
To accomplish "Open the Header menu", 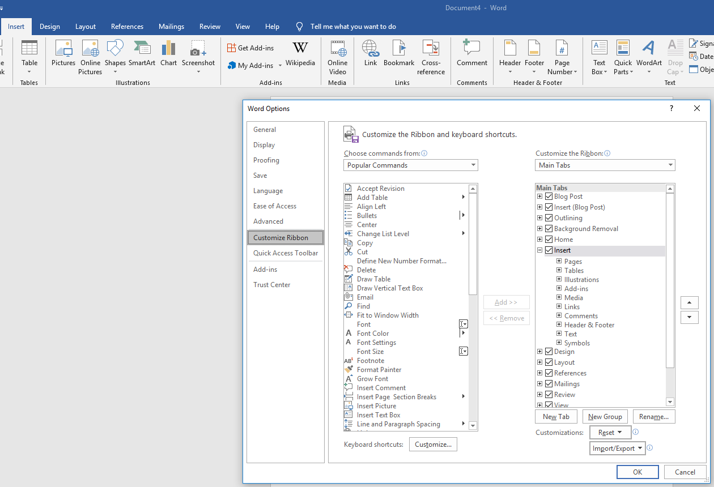I will pyautogui.click(x=510, y=57).
